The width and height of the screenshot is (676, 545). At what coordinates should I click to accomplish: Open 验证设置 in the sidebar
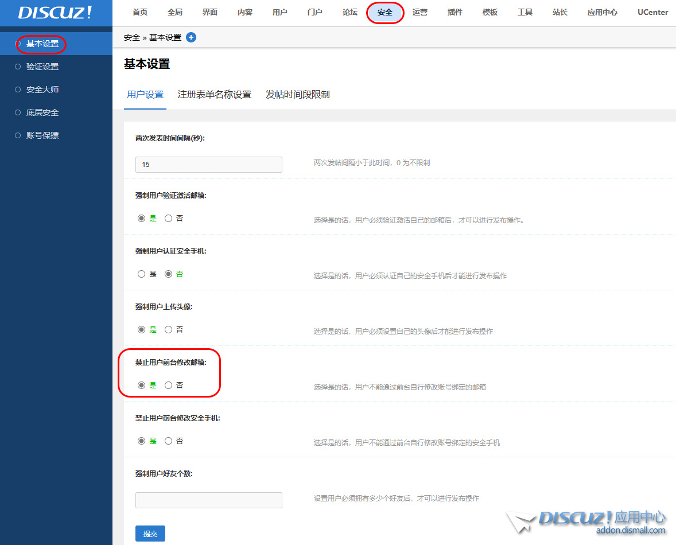[x=42, y=67]
